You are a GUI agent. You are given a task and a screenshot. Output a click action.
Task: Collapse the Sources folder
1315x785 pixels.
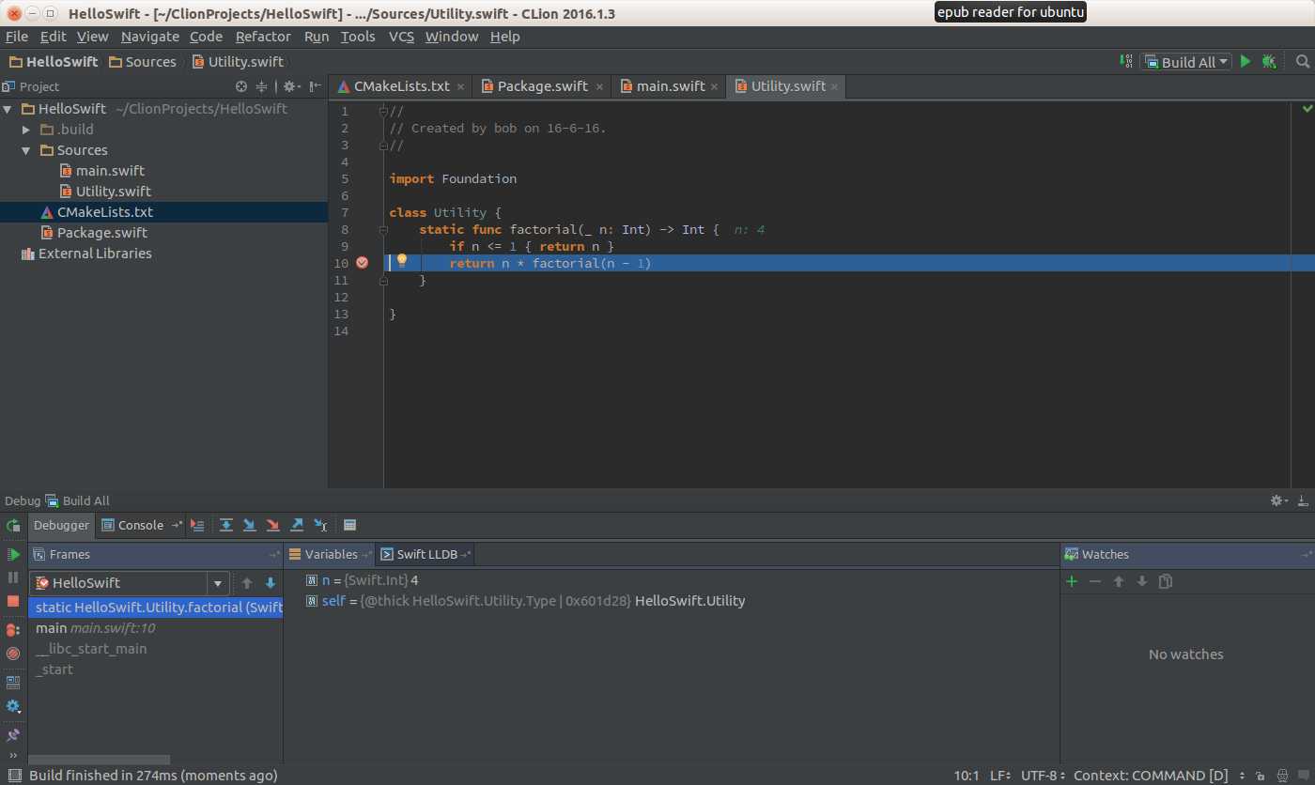26,150
